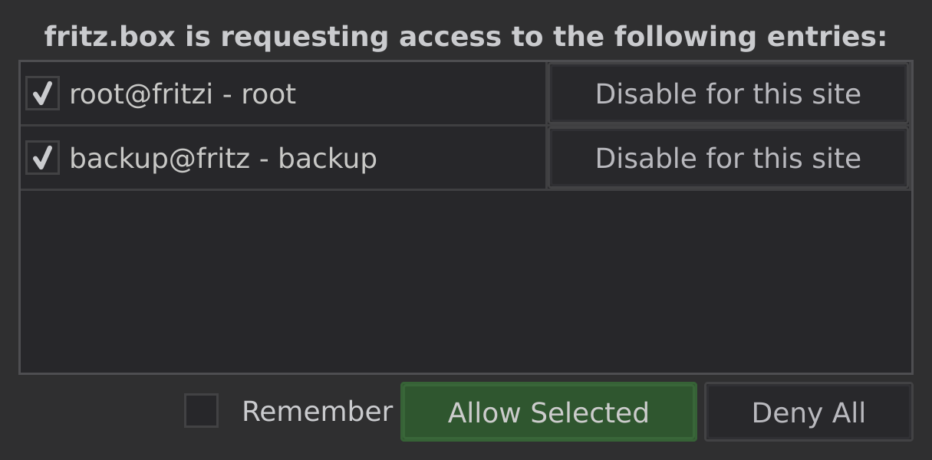The image size is (932, 460).
Task: Select the backup@fritz - backup entry label
Action: (222, 157)
